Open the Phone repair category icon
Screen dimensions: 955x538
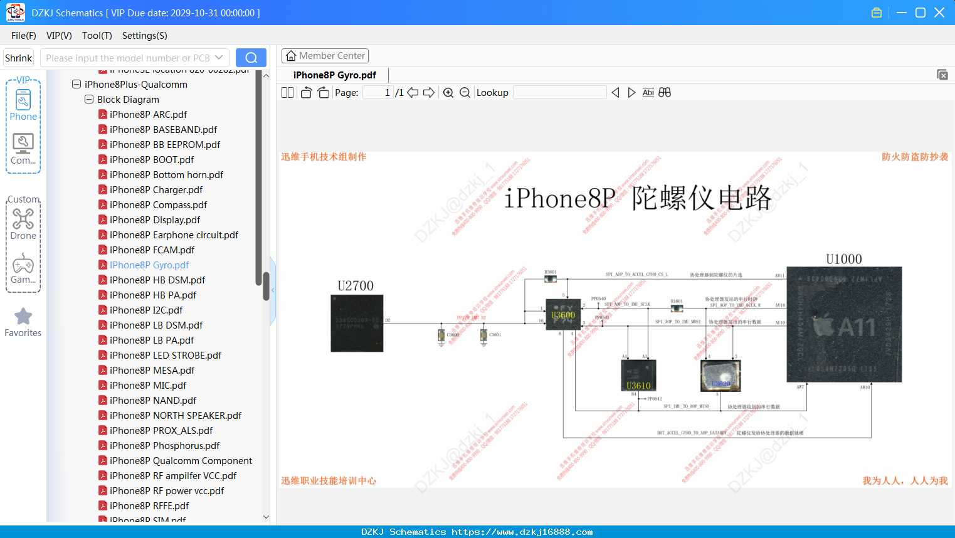tap(23, 105)
